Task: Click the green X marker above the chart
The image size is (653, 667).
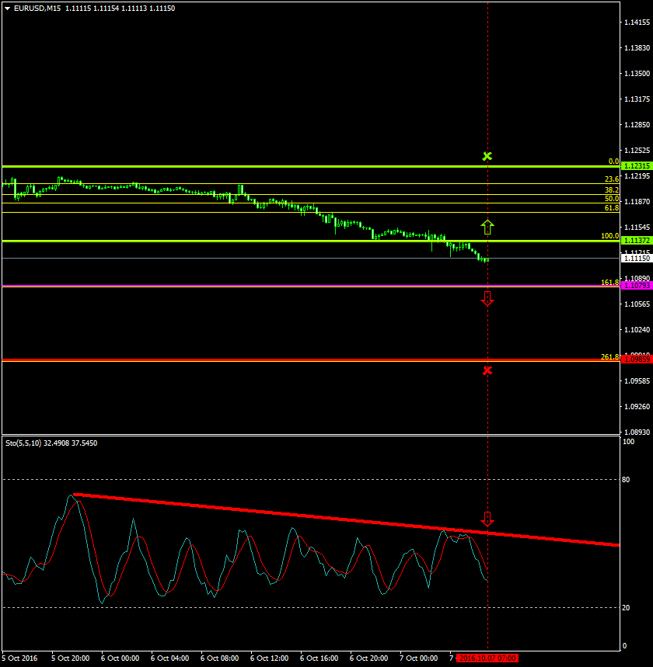Action: [x=487, y=157]
